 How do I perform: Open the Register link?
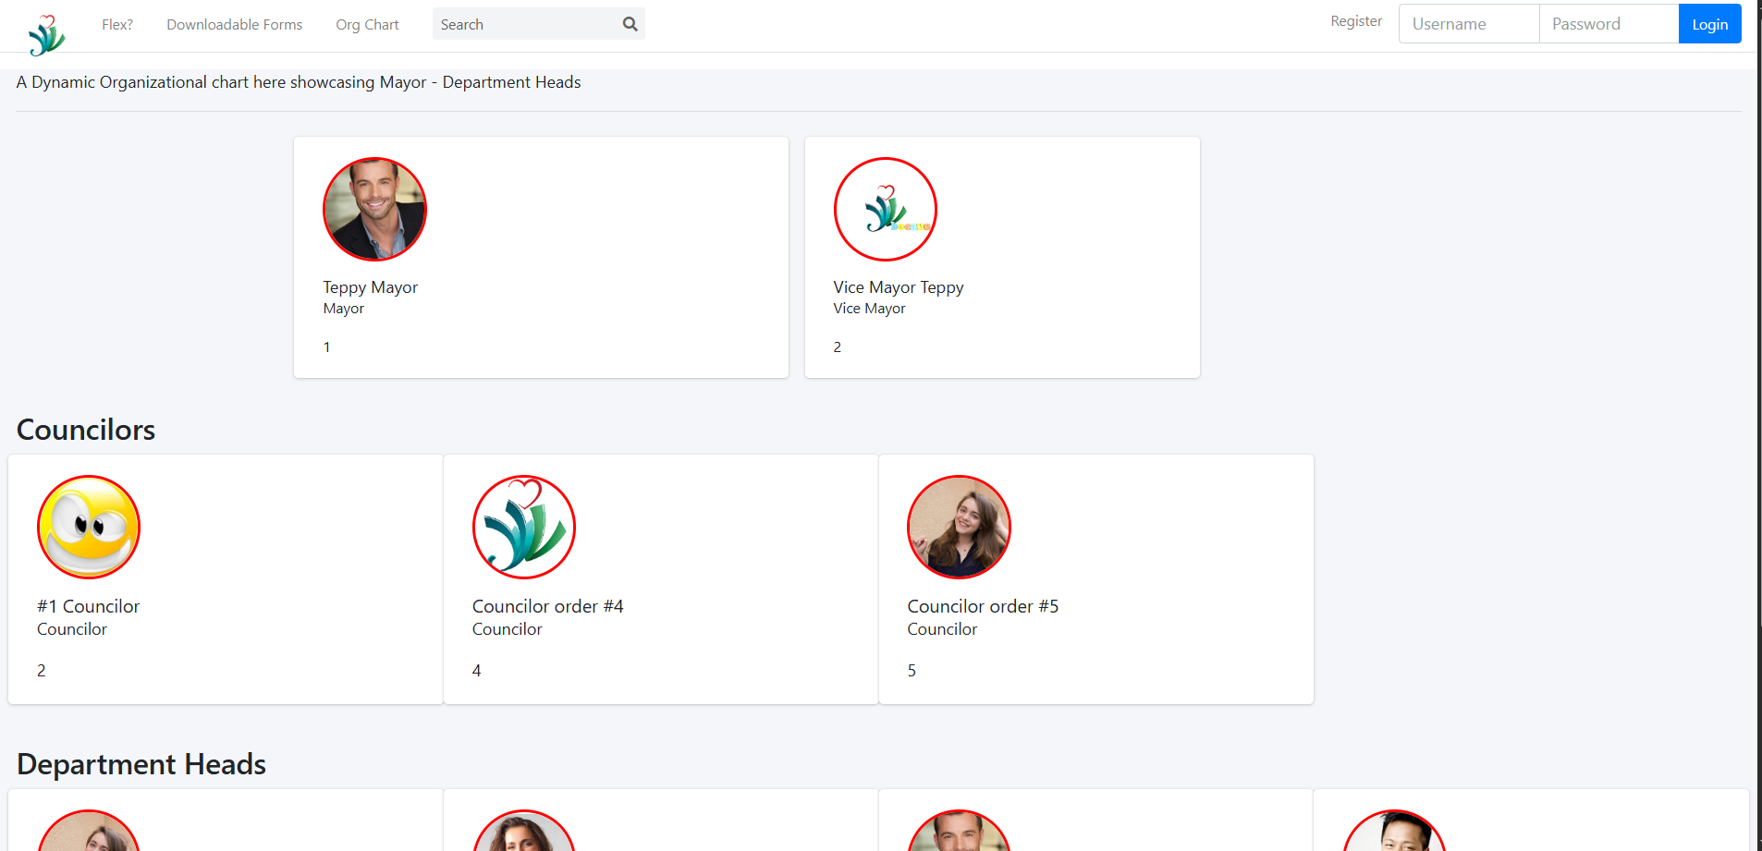click(x=1356, y=21)
